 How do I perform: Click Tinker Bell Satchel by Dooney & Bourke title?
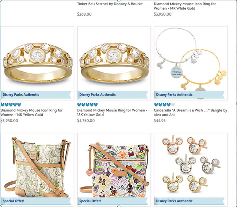[x=110, y=4]
